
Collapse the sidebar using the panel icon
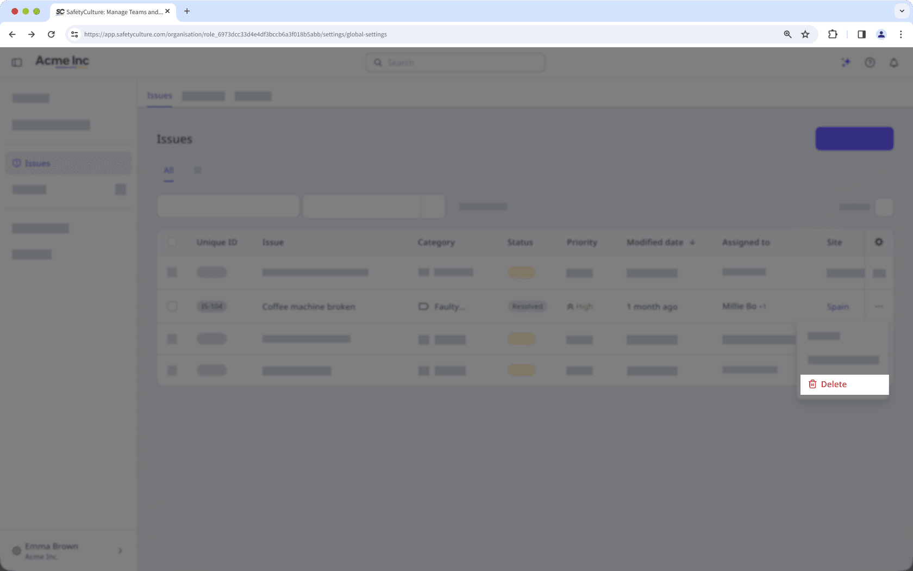[16, 62]
